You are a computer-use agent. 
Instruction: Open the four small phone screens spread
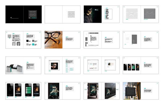click(141, 65)
